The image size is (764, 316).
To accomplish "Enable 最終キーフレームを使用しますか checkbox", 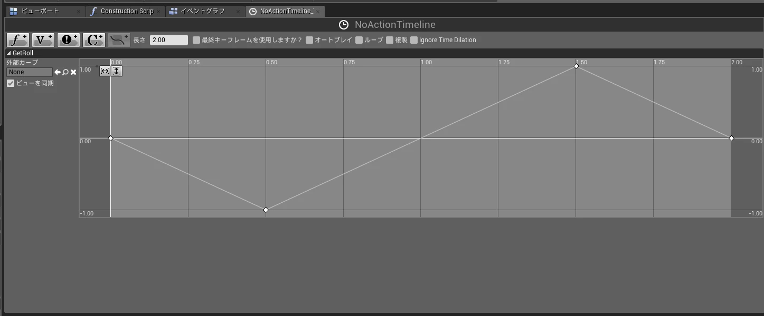I will (x=196, y=40).
